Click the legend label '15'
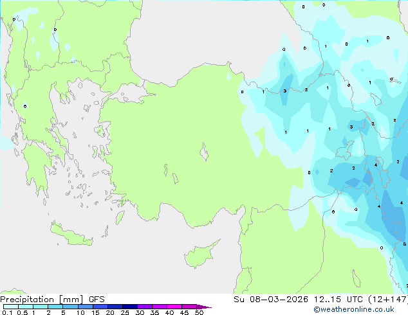 point(95,312)
